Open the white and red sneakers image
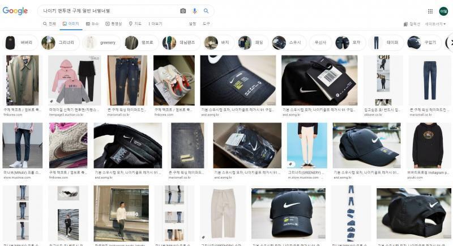This screenshot has width=453, height=246. (x=174, y=80)
